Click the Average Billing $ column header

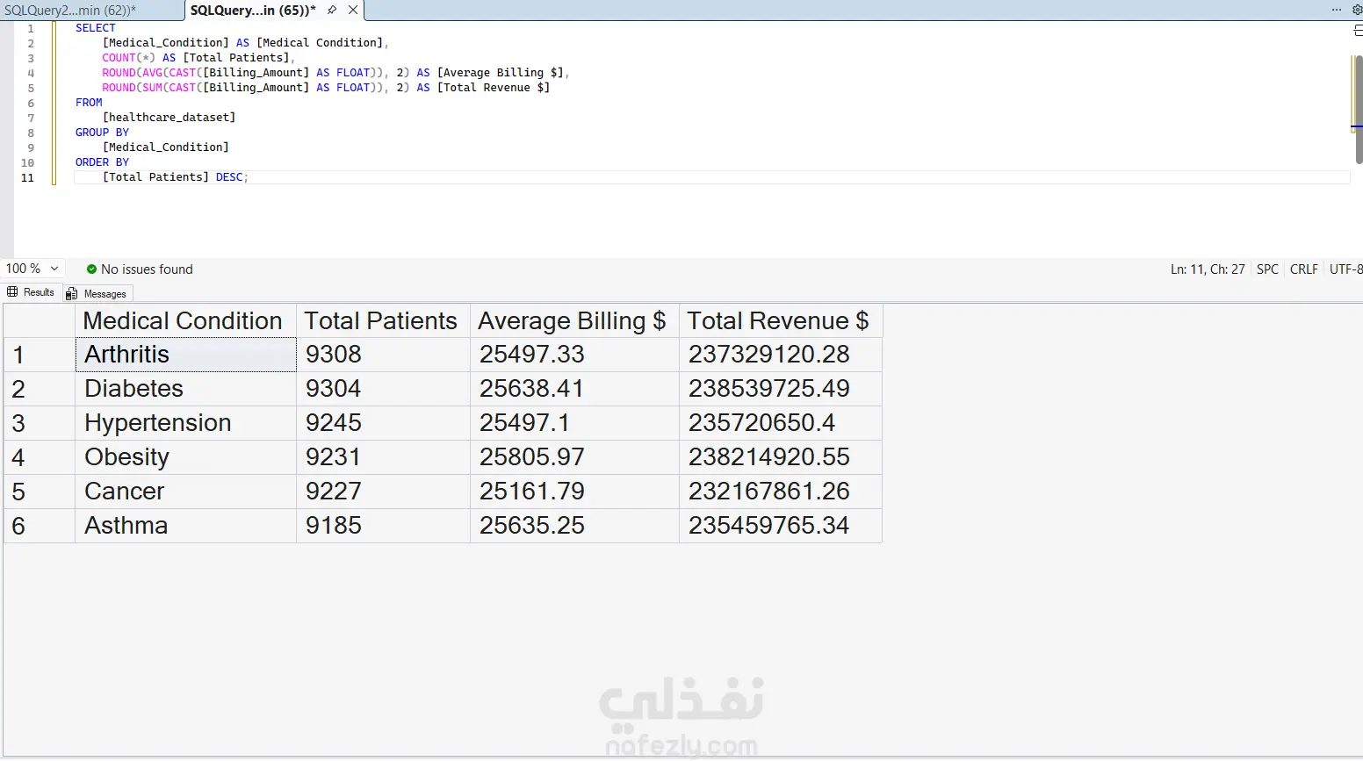574,321
